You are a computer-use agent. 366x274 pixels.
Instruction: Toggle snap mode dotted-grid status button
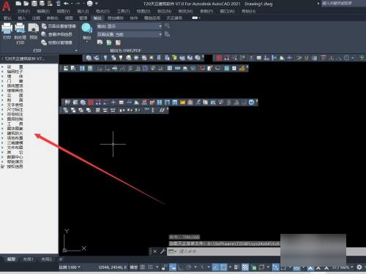[151, 267]
